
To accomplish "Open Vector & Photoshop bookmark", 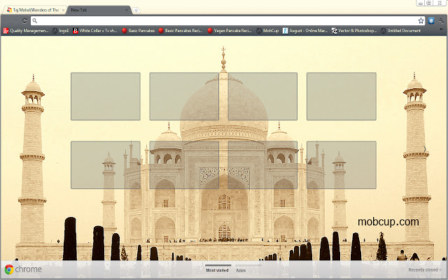I will coord(354,31).
